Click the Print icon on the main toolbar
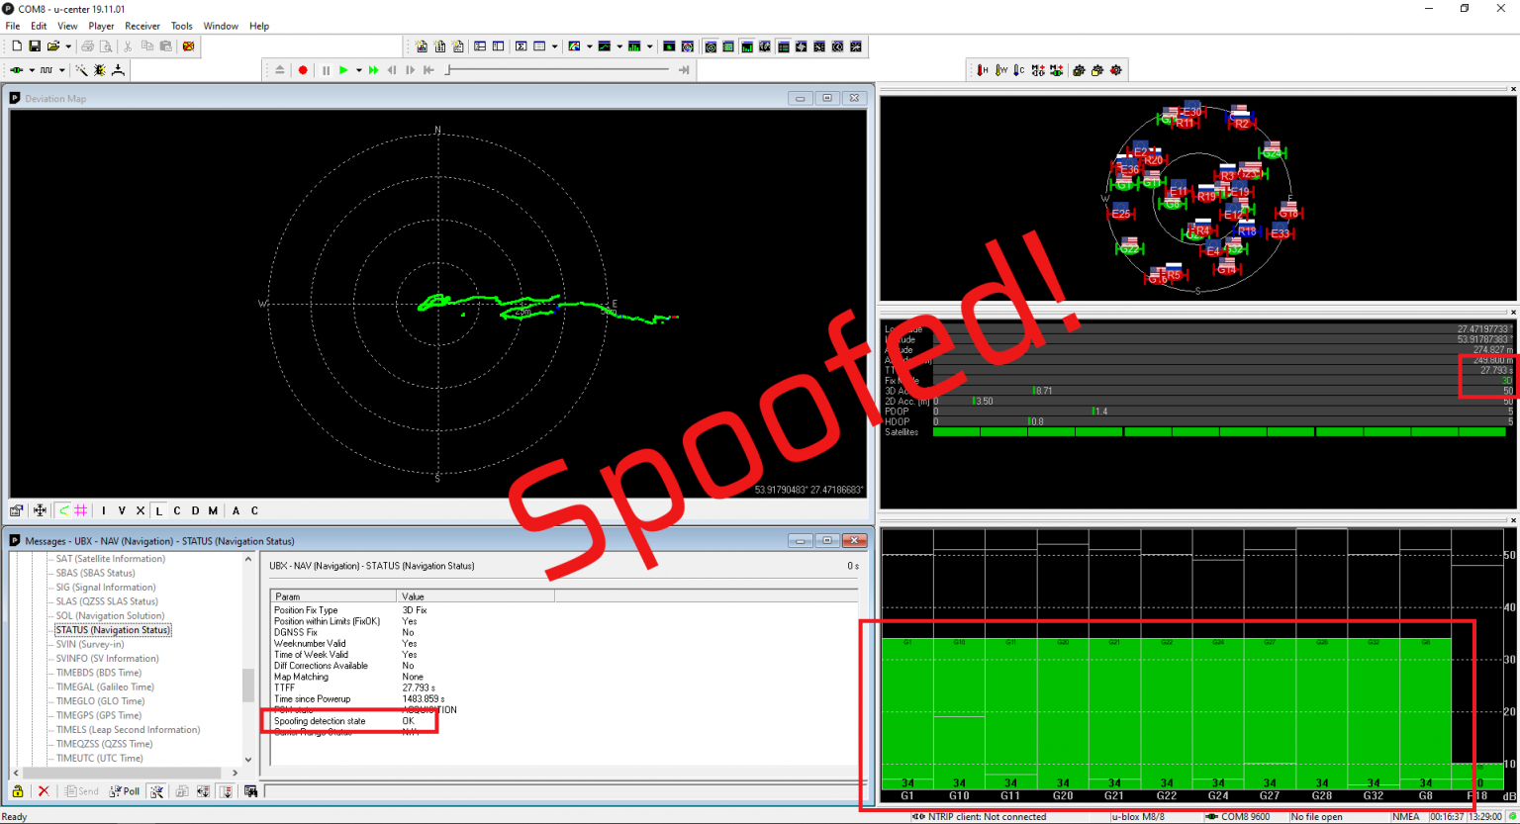 coord(86,46)
